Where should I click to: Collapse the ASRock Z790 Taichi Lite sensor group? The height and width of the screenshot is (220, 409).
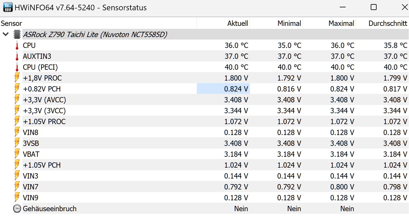pos(5,34)
